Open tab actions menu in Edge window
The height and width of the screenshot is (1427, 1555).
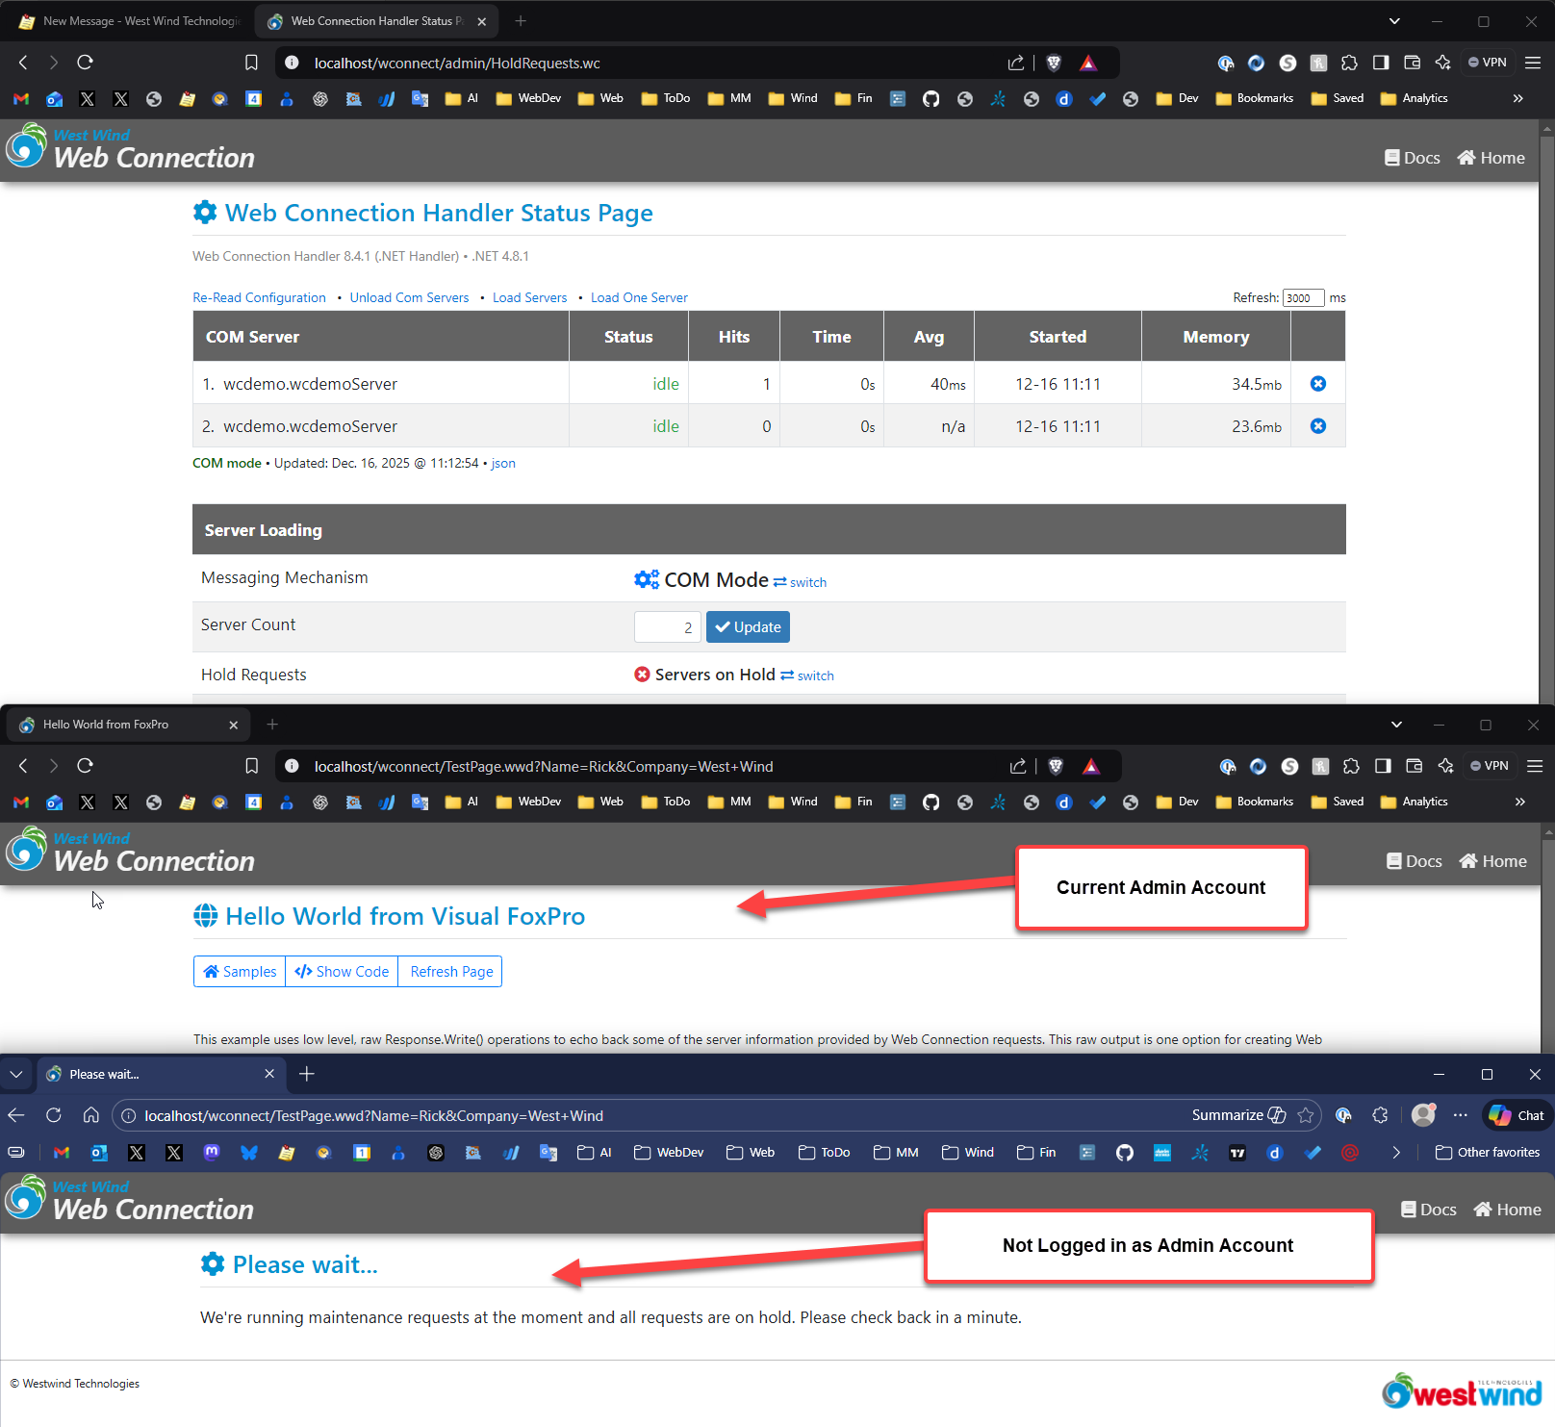16,1074
